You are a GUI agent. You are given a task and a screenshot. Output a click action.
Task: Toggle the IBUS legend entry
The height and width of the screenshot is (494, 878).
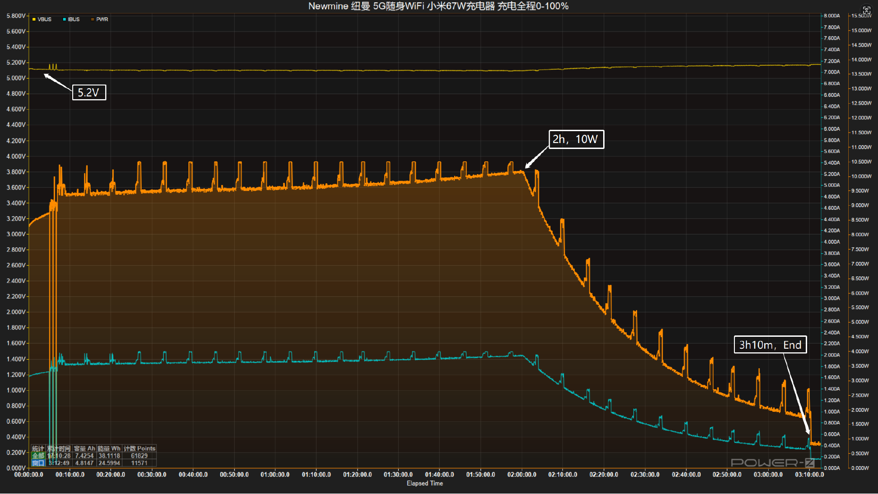[x=71, y=19]
